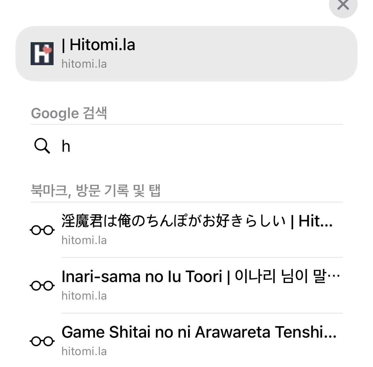Tap hitomi.la URL under Game Shitai entry
The height and width of the screenshot is (367, 373).
[84, 352]
